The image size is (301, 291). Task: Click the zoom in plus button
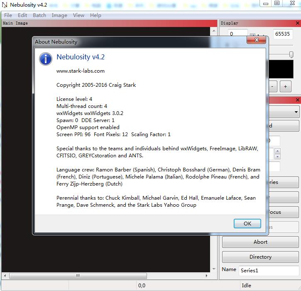(x=286, y=87)
